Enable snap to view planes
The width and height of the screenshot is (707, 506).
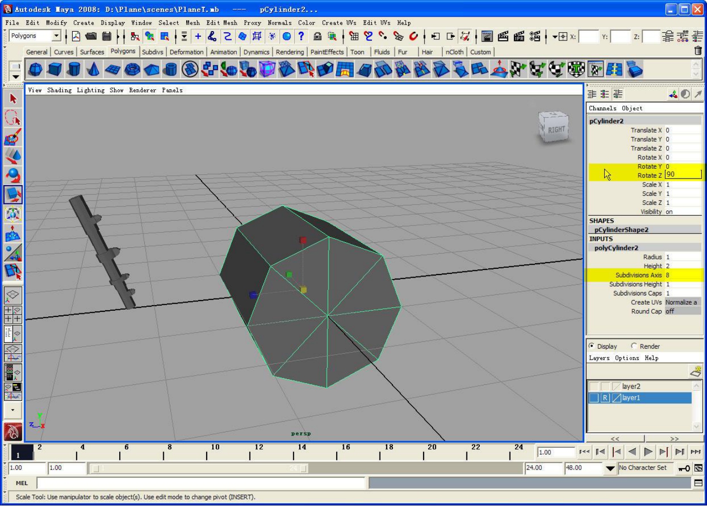pyautogui.click(x=398, y=36)
